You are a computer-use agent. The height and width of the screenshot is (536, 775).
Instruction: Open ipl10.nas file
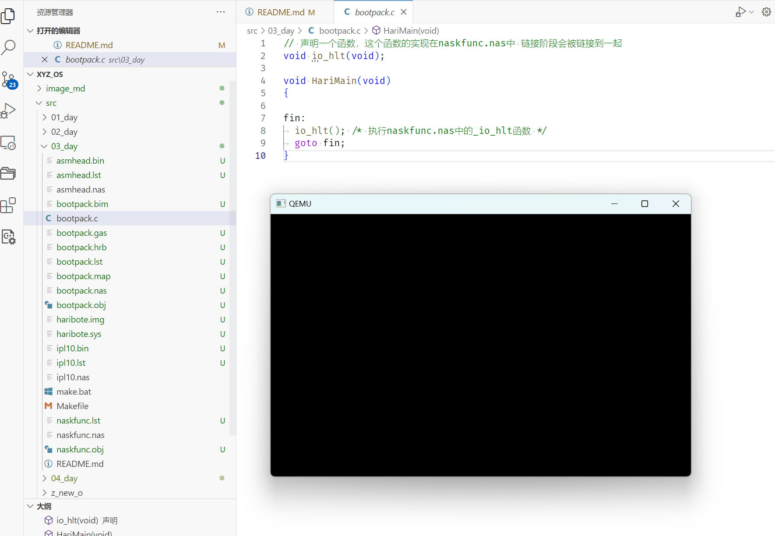tap(73, 377)
